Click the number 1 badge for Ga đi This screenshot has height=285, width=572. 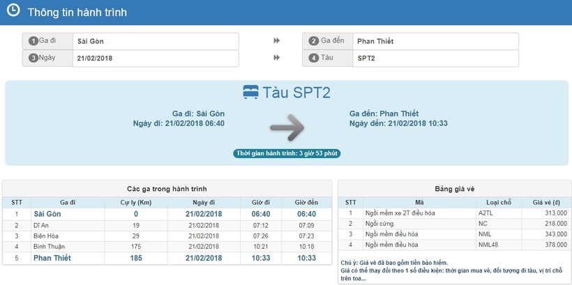pos(33,41)
